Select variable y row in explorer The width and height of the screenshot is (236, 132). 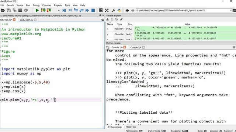coord(171,34)
